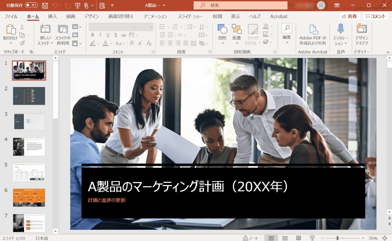Open the File tab
The height and width of the screenshot is (241, 392).
tap(11, 16)
